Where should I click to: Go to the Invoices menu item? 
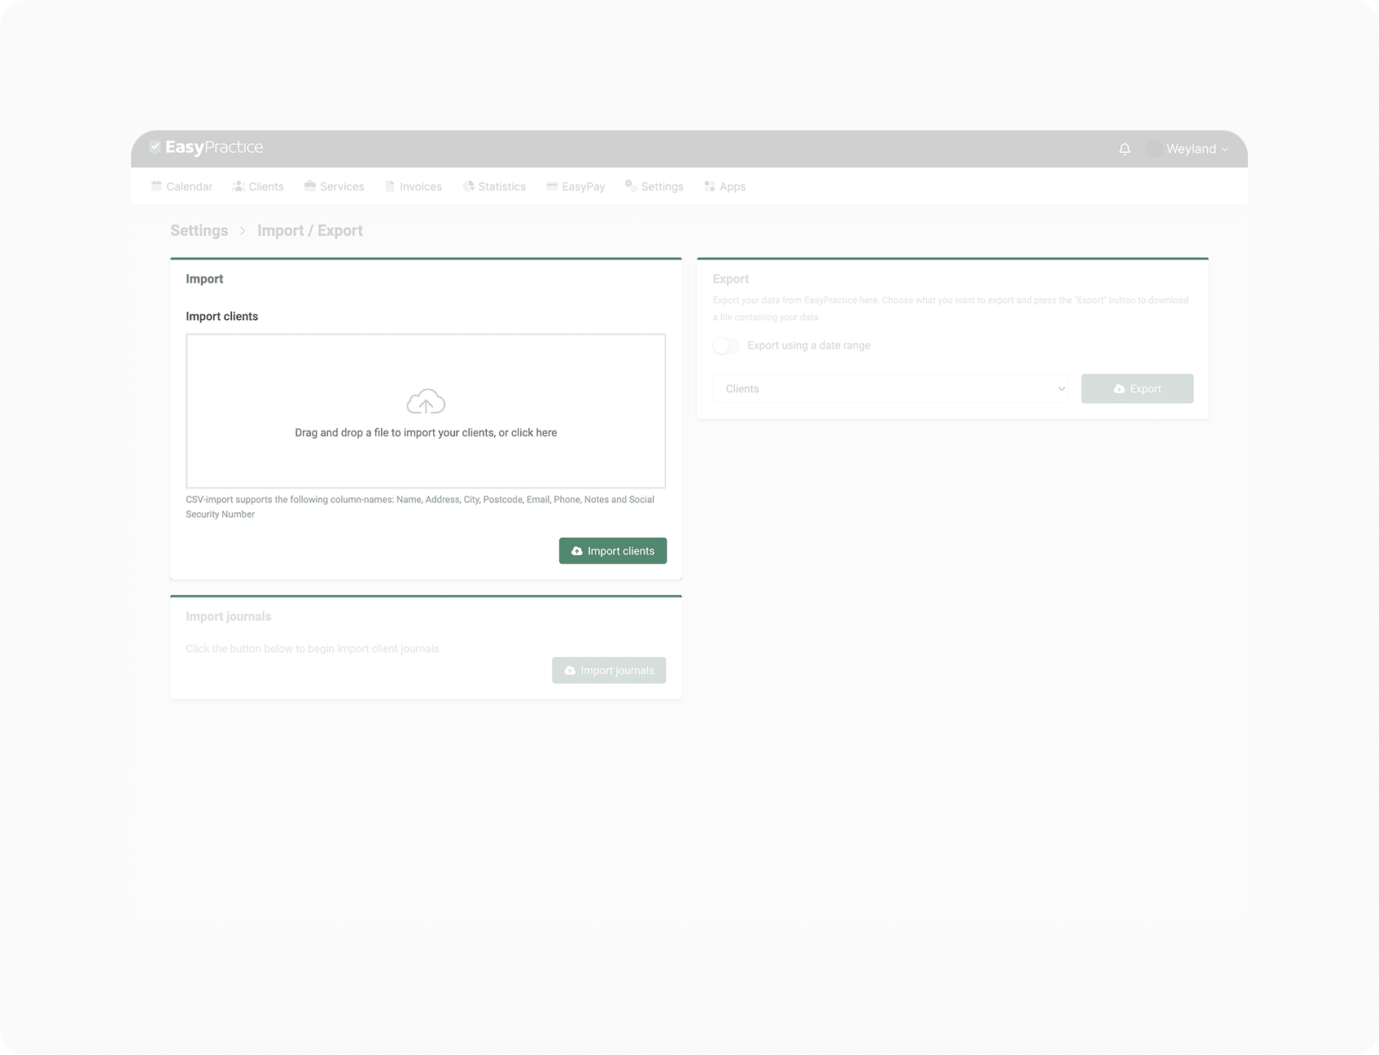tap(414, 186)
